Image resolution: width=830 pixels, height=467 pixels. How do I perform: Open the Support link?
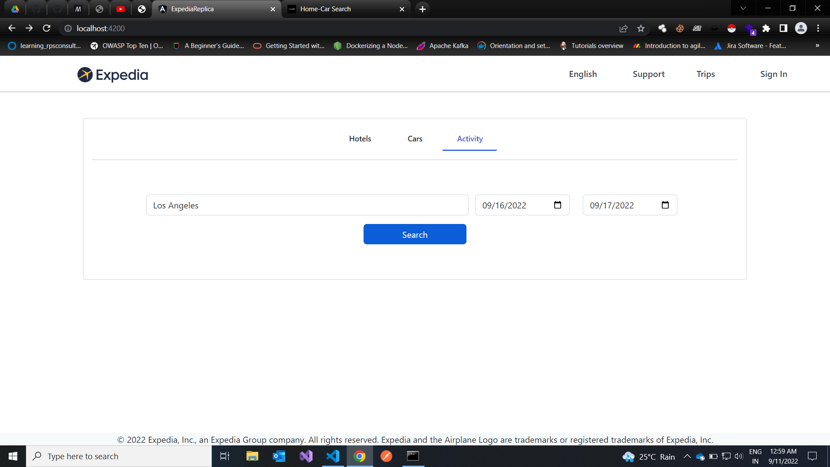click(x=648, y=74)
